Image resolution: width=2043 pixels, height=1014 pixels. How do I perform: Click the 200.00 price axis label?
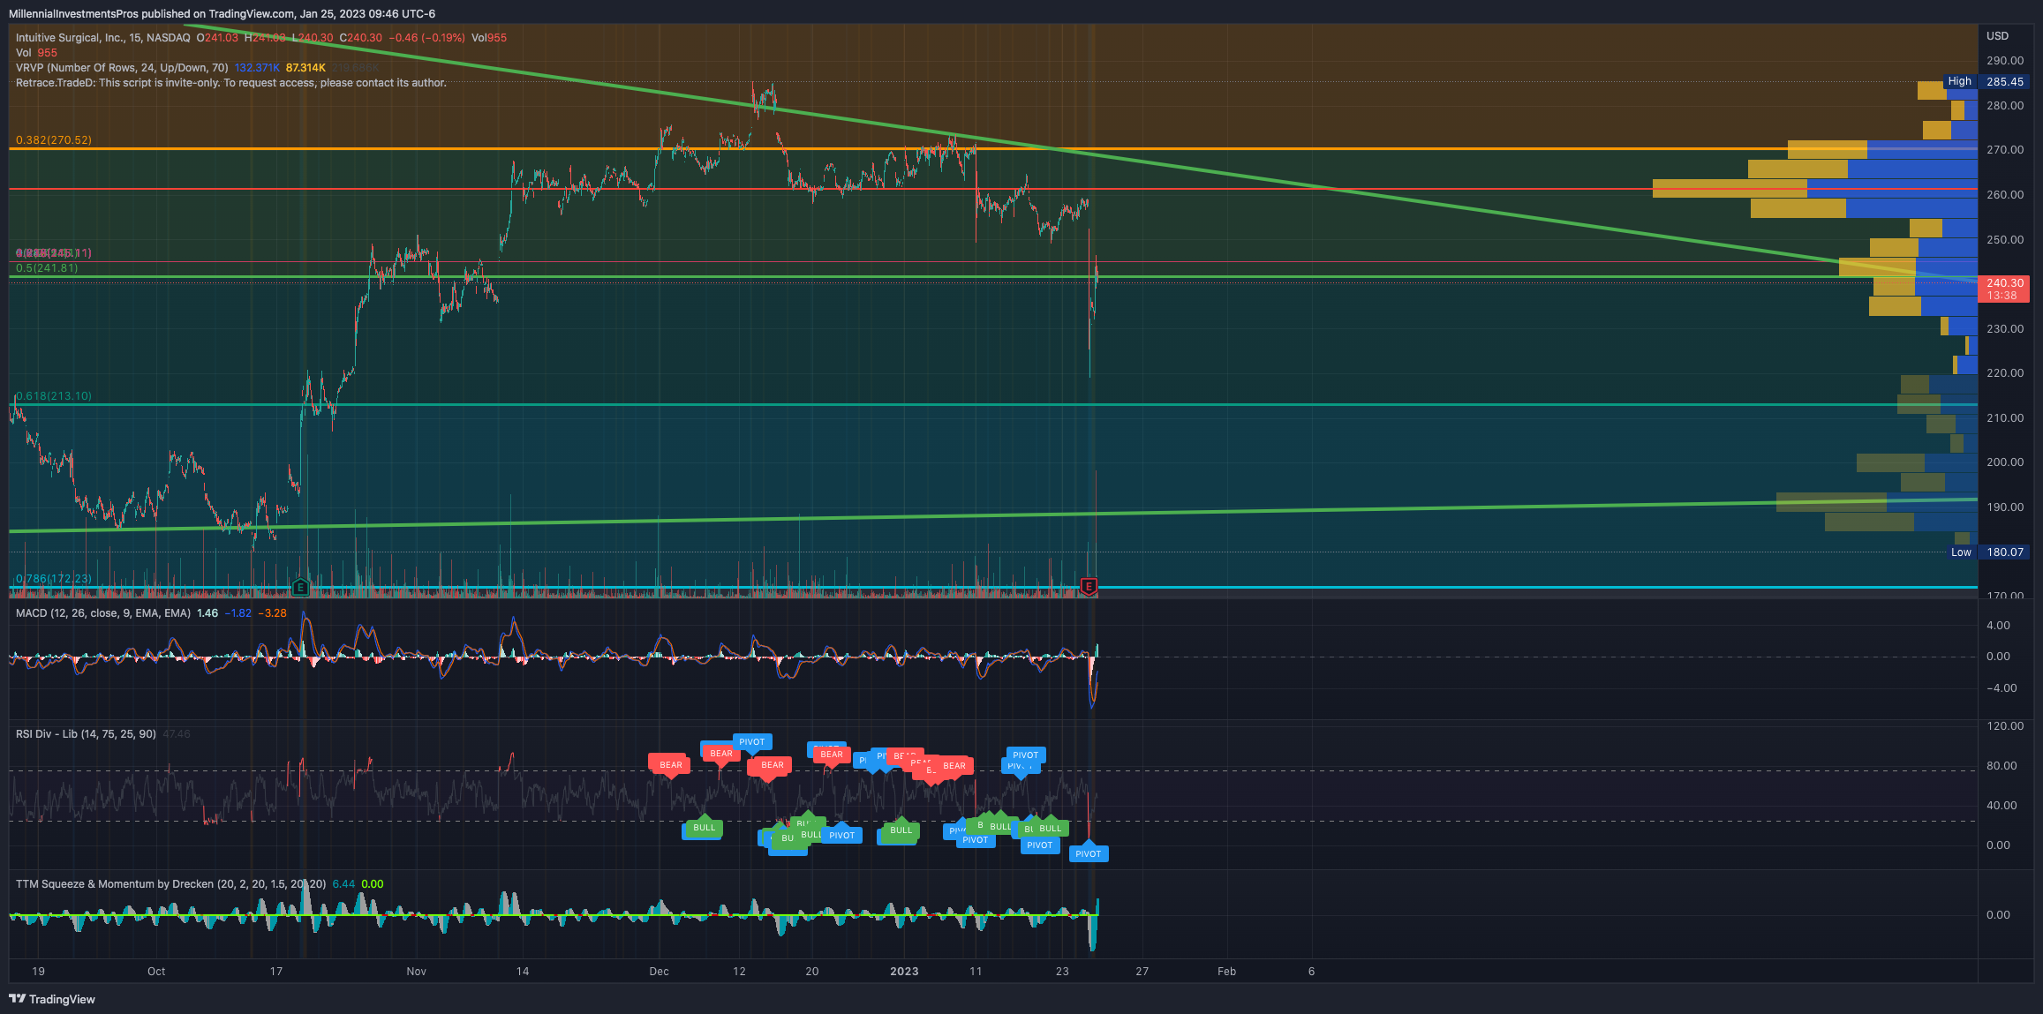(x=2005, y=462)
